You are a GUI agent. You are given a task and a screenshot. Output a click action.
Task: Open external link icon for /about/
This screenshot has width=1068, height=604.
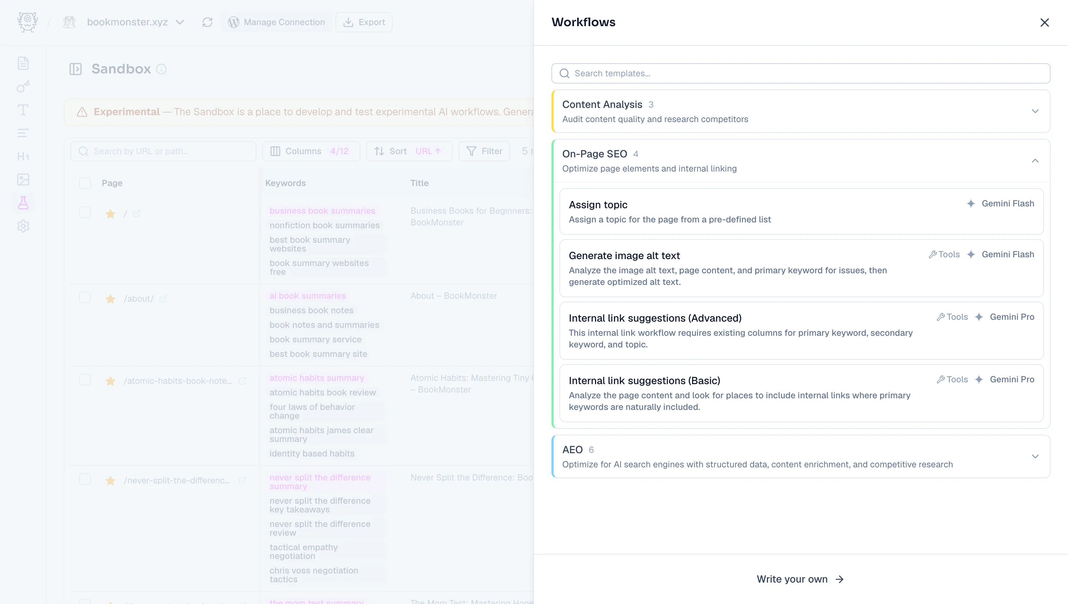(163, 299)
